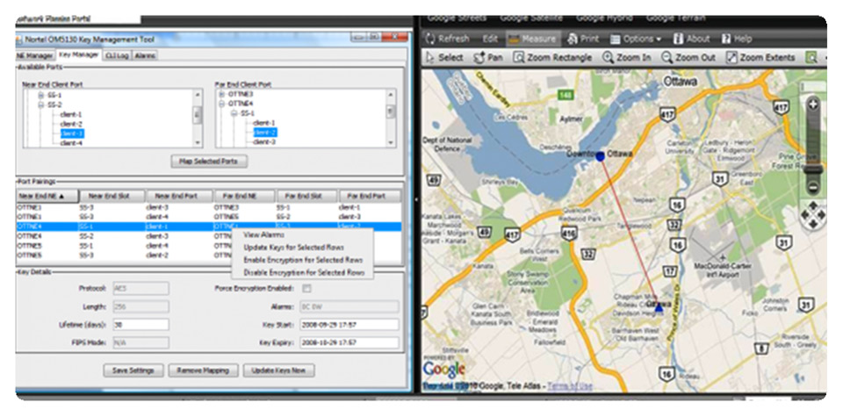
Task: Click Edit in the map toolbar
Action: point(490,39)
